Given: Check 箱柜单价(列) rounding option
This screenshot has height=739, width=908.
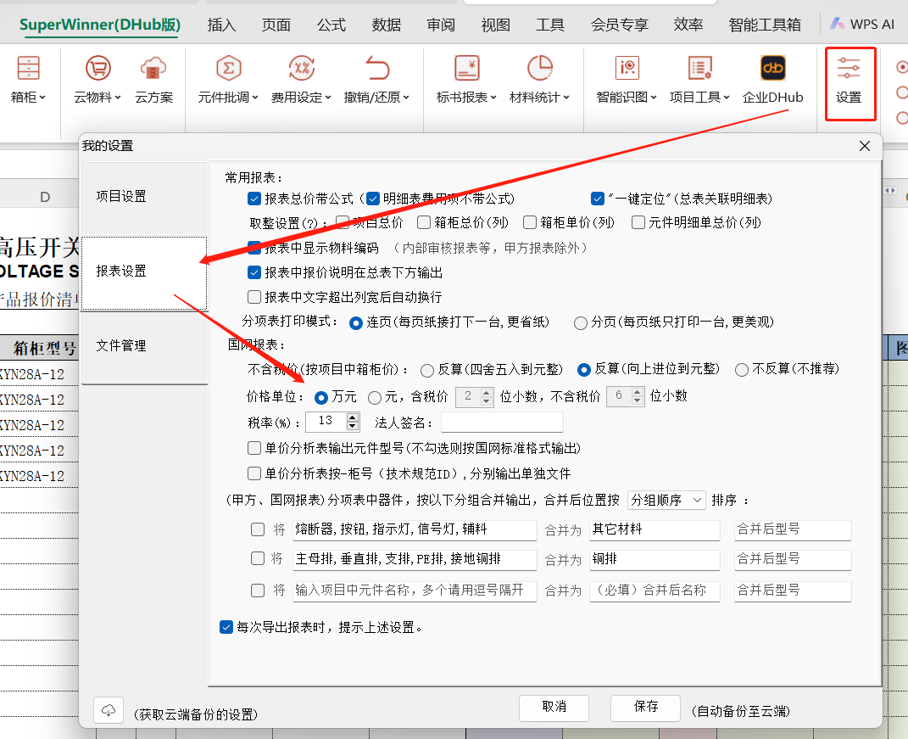Looking at the screenshot, I should pyautogui.click(x=530, y=222).
